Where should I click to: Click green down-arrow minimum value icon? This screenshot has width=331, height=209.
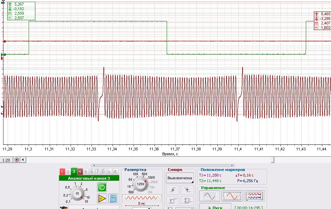tap(10, 9)
